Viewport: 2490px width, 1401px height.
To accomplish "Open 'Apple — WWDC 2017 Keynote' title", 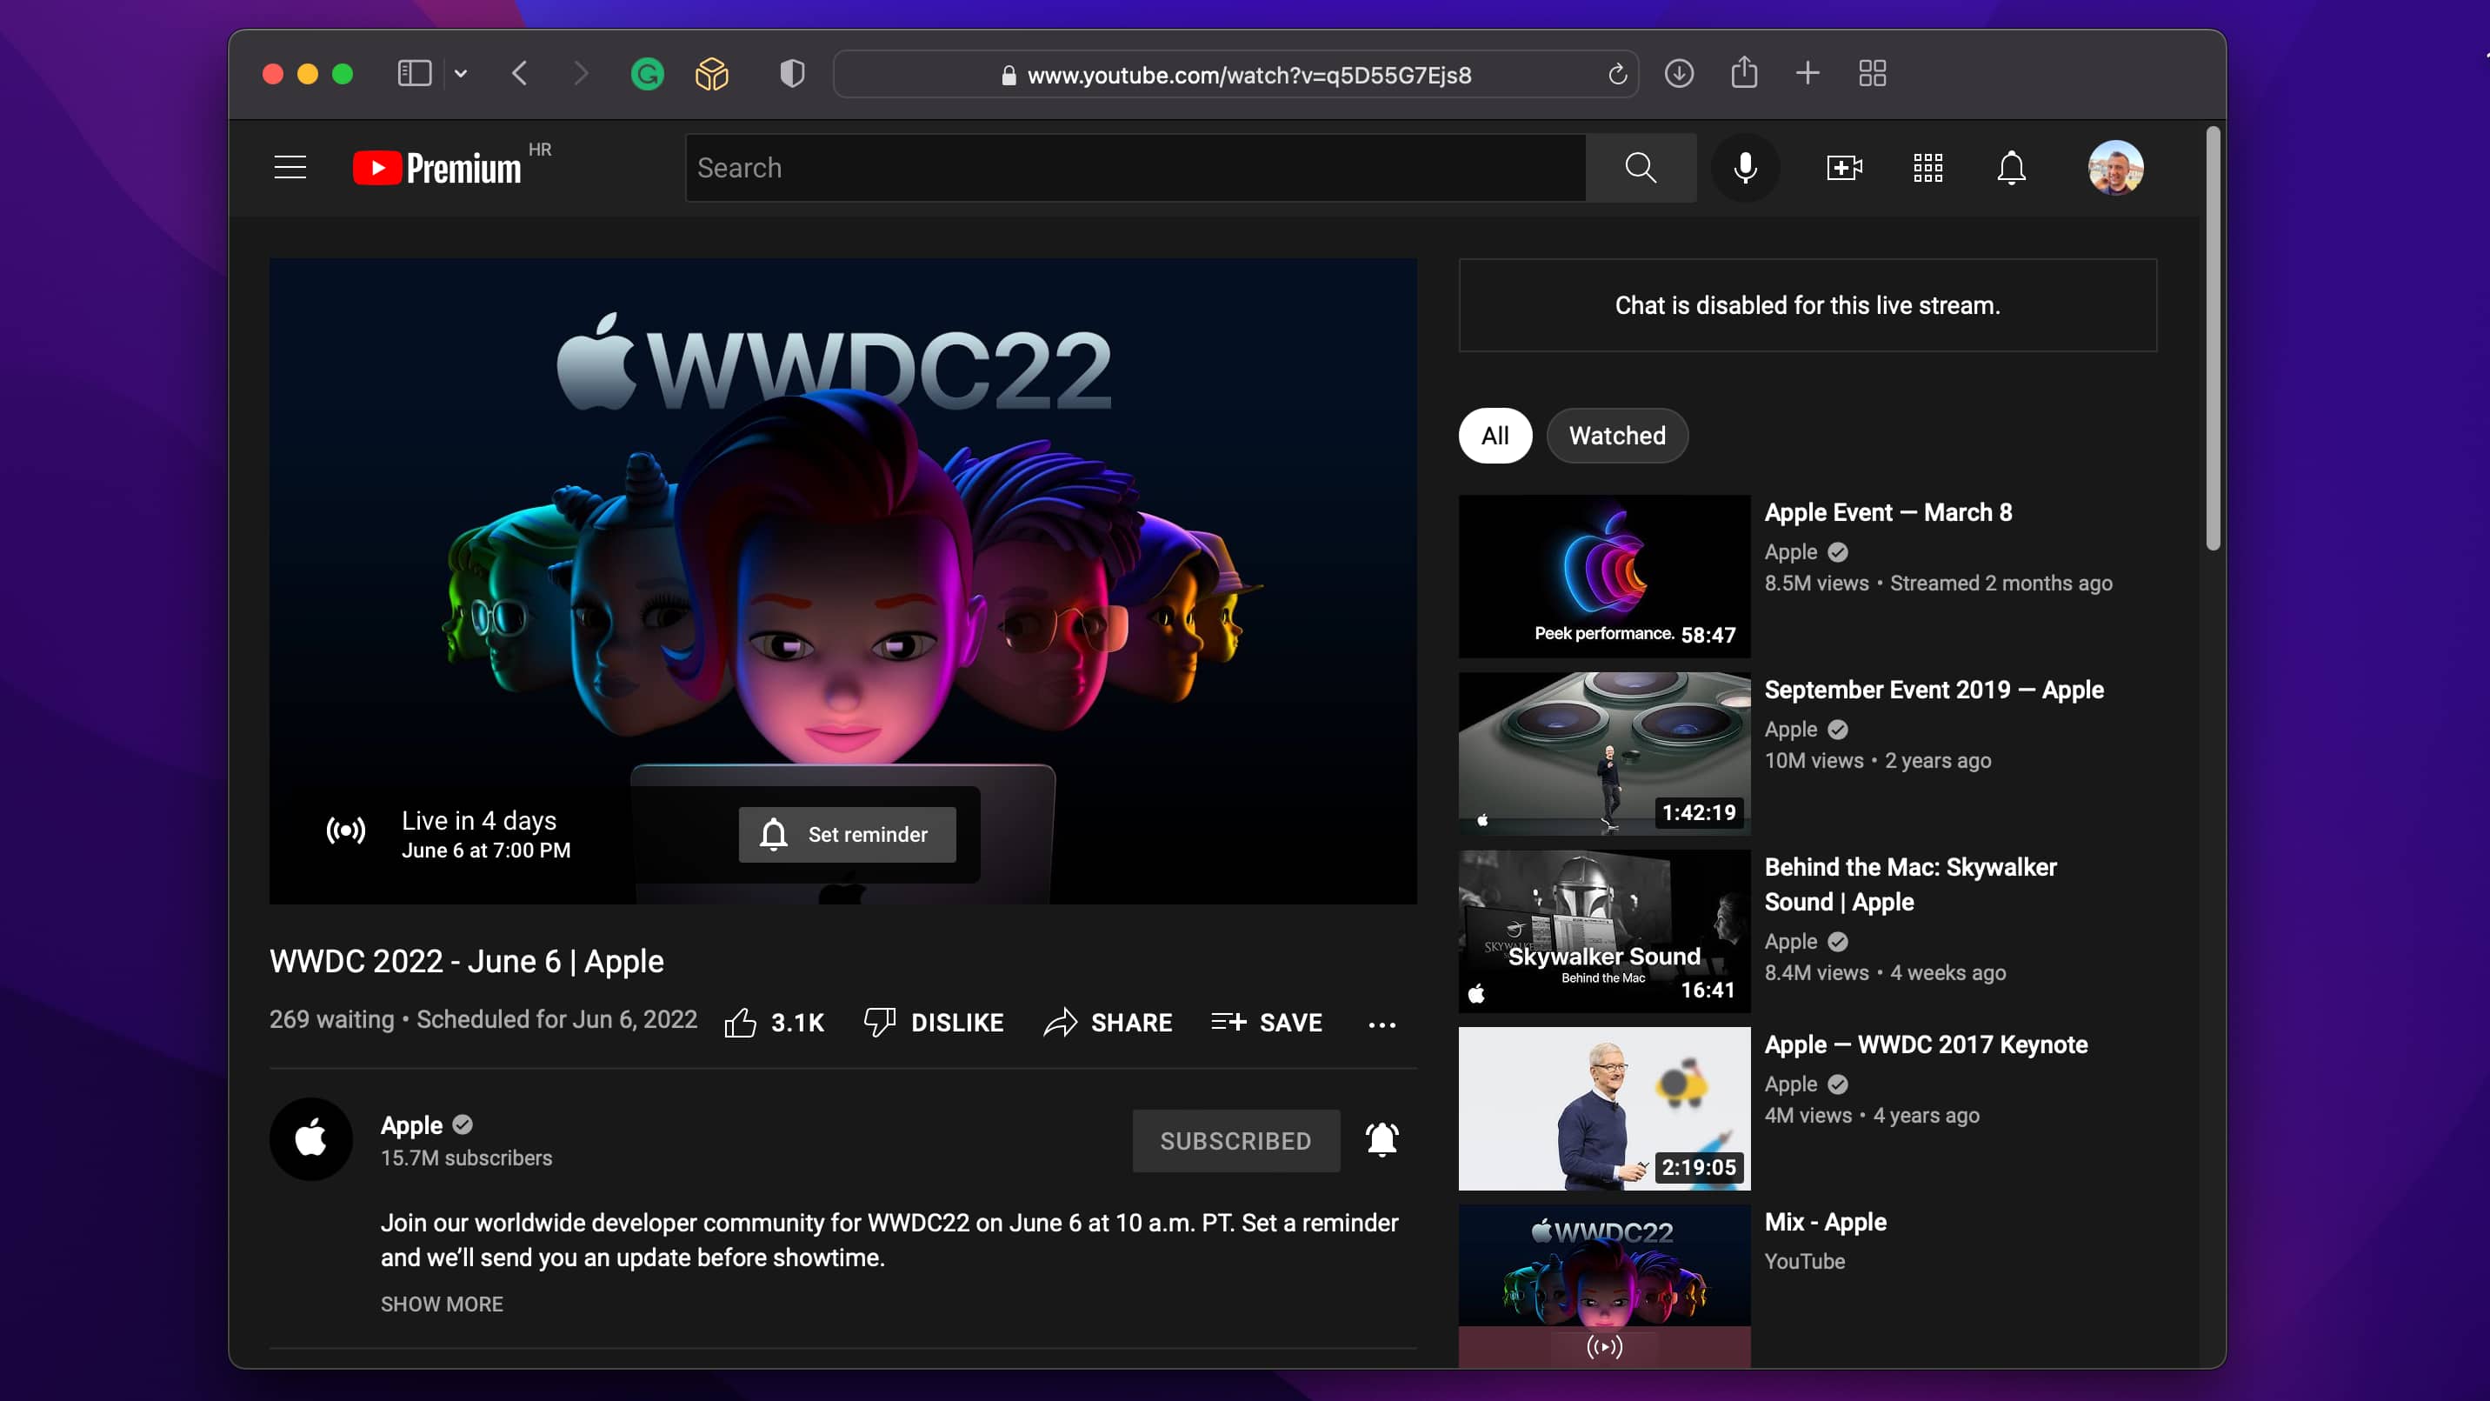I will [x=1926, y=1044].
